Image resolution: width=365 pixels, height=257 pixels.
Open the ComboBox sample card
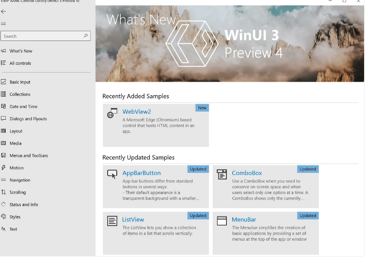(x=265, y=186)
